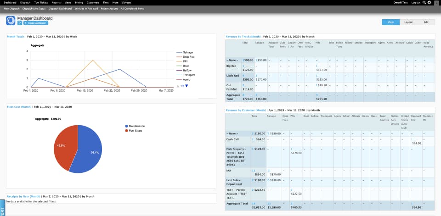Toggle the ReTow legend entry
The width and height of the screenshot is (441, 216).
pyautogui.click(x=183, y=70)
